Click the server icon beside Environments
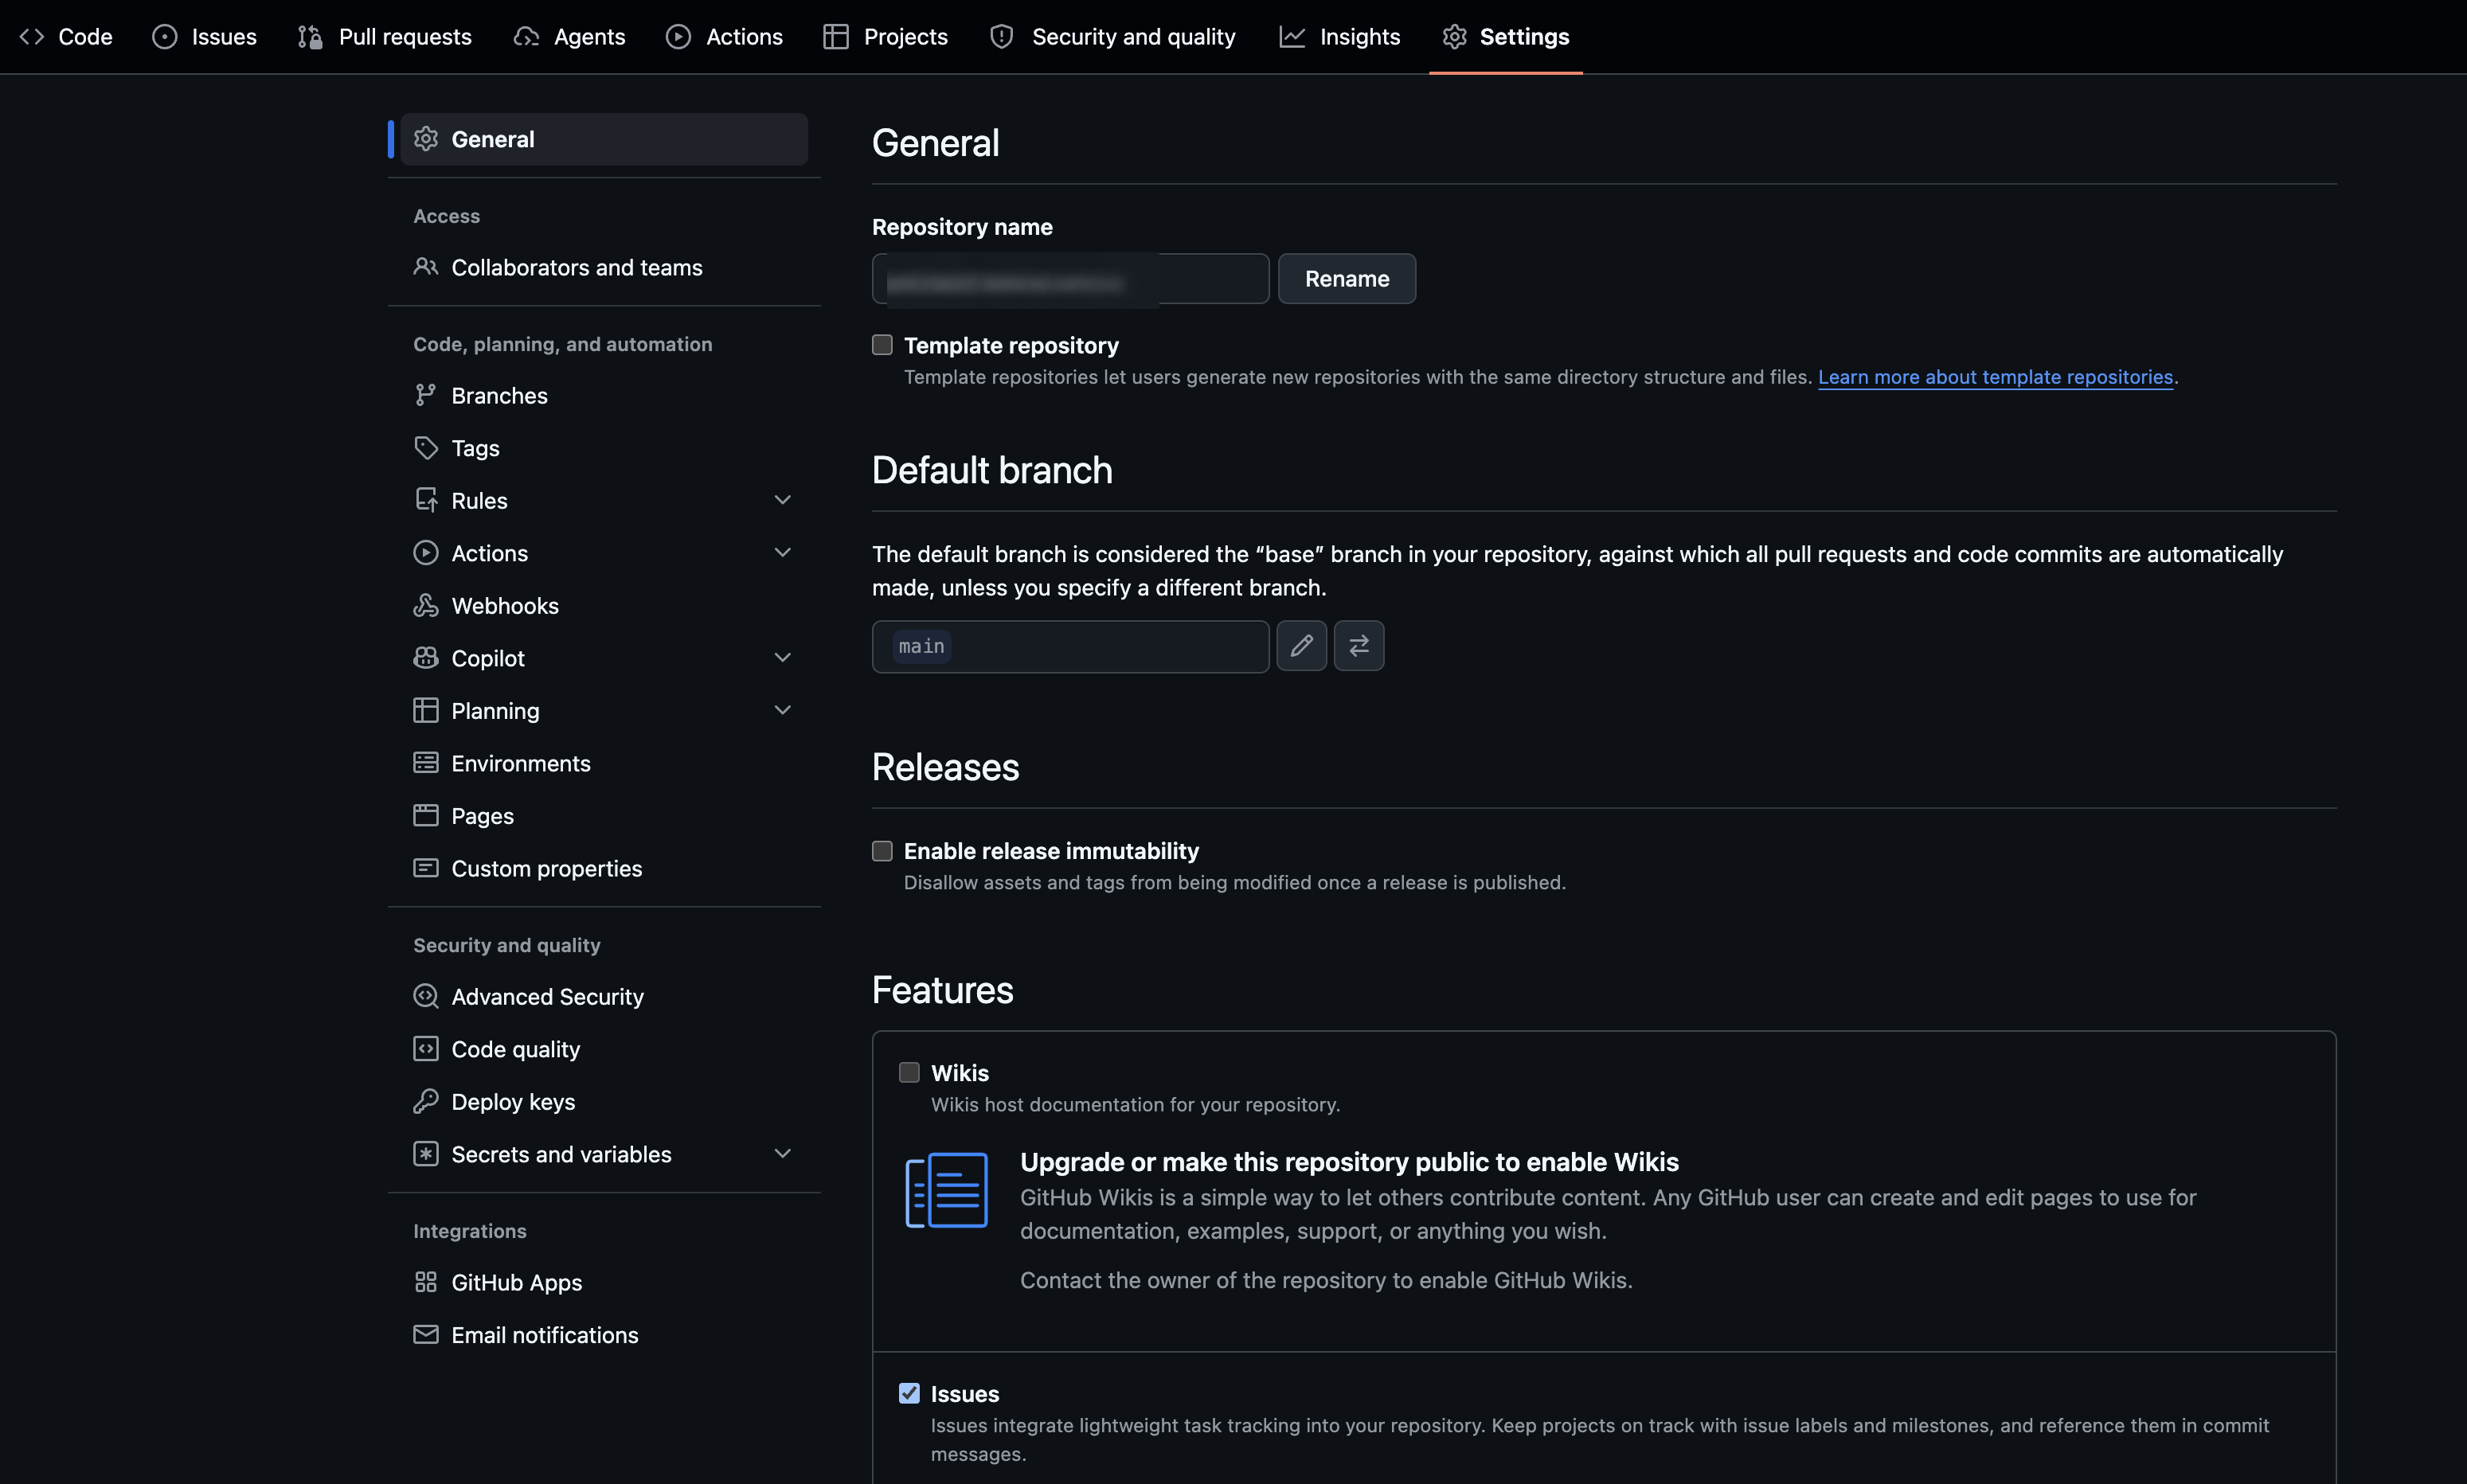Image resolution: width=2467 pixels, height=1484 pixels. pyautogui.click(x=426, y=763)
